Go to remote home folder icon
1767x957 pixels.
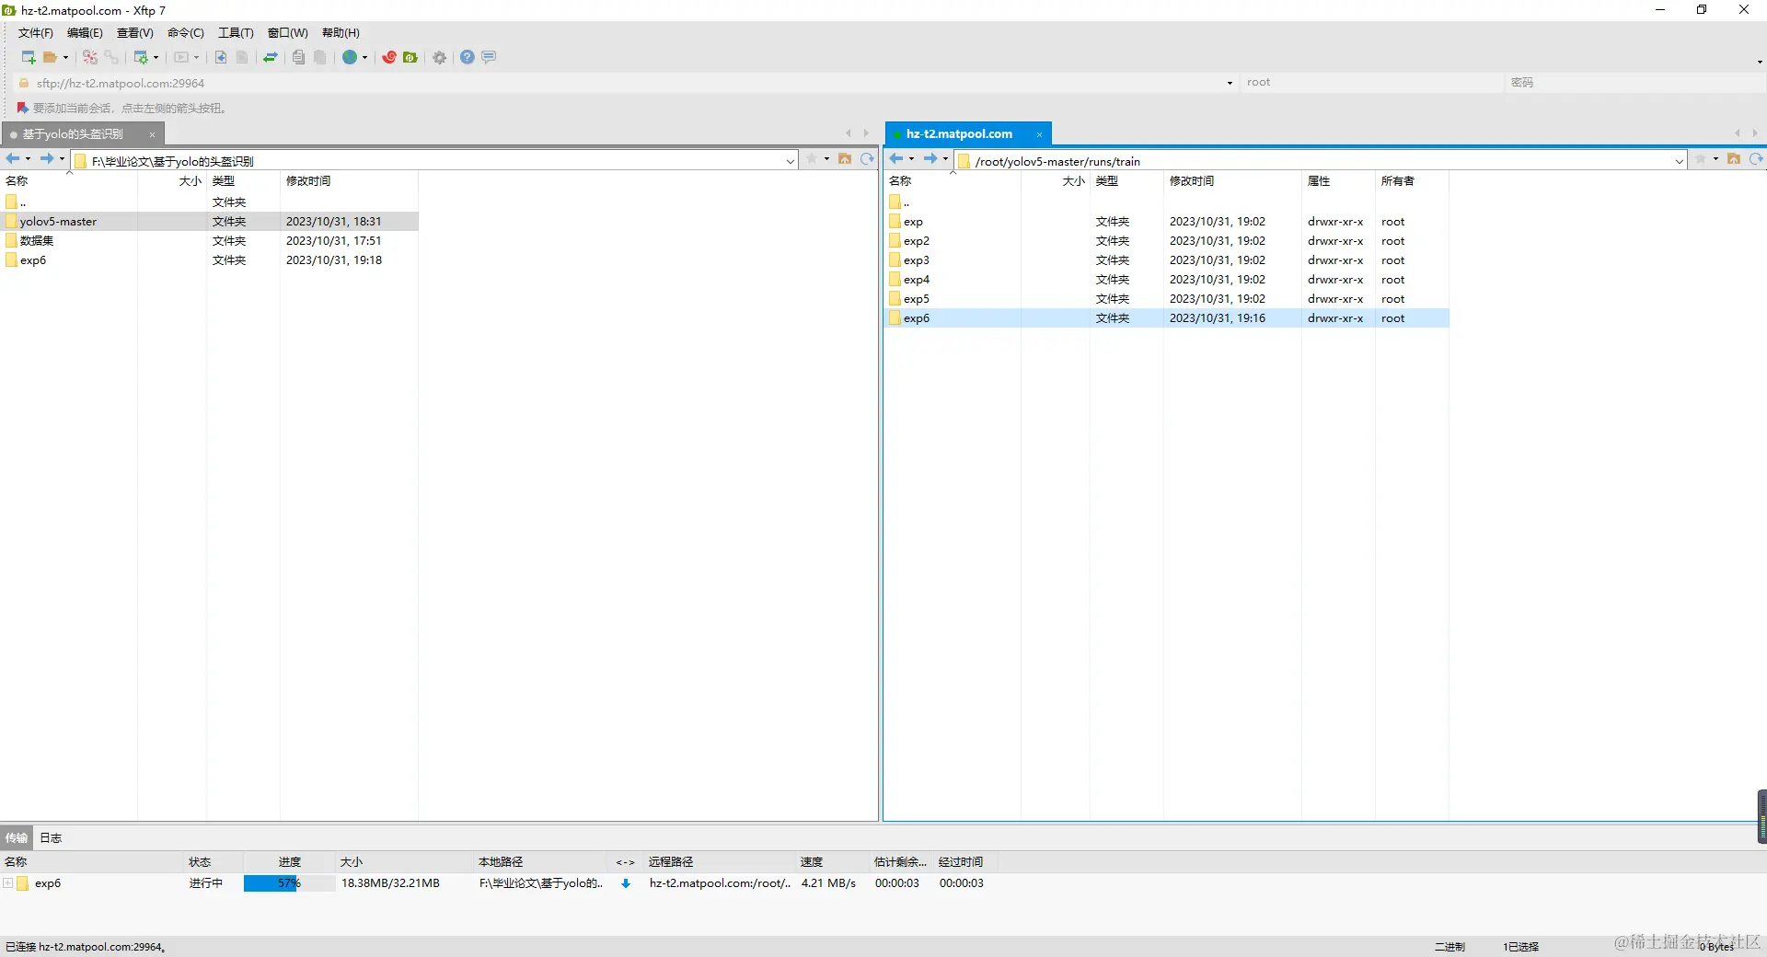(x=1734, y=159)
